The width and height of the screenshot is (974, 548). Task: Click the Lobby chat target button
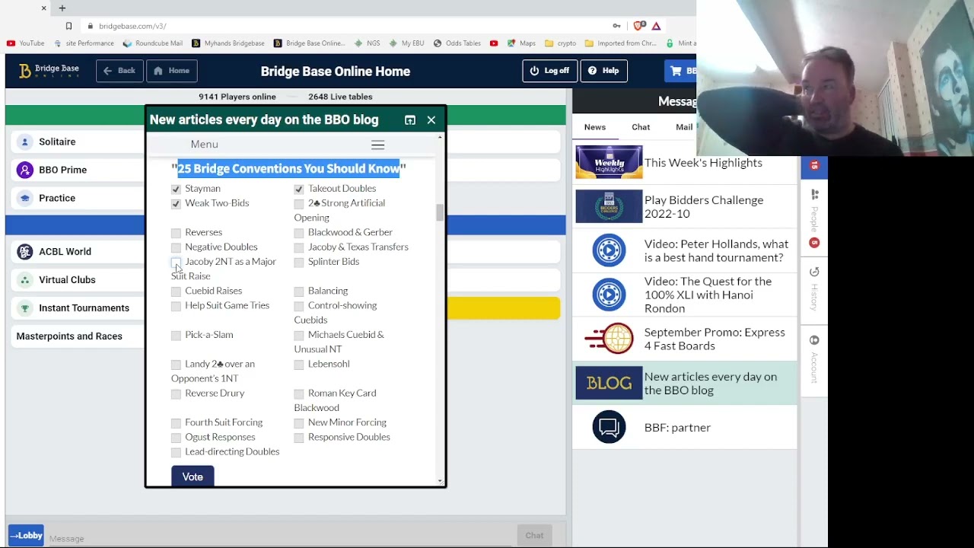[26, 536]
